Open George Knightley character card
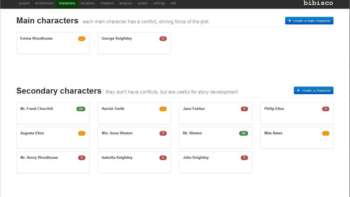Screen dimensions: 350x197 click(134, 43)
